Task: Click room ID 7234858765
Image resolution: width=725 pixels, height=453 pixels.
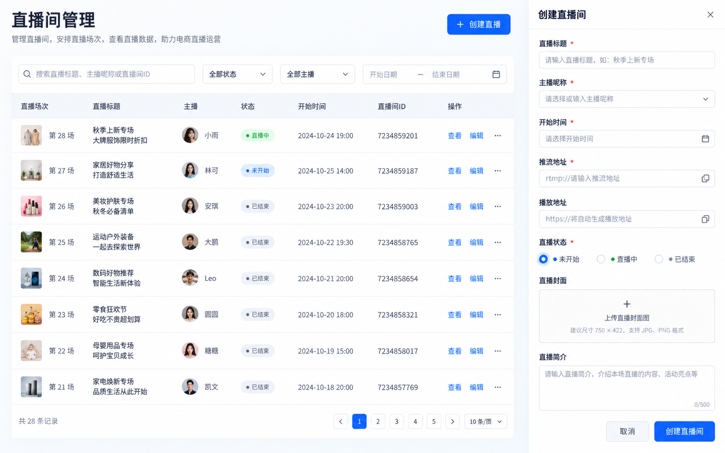Action: click(x=398, y=242)
